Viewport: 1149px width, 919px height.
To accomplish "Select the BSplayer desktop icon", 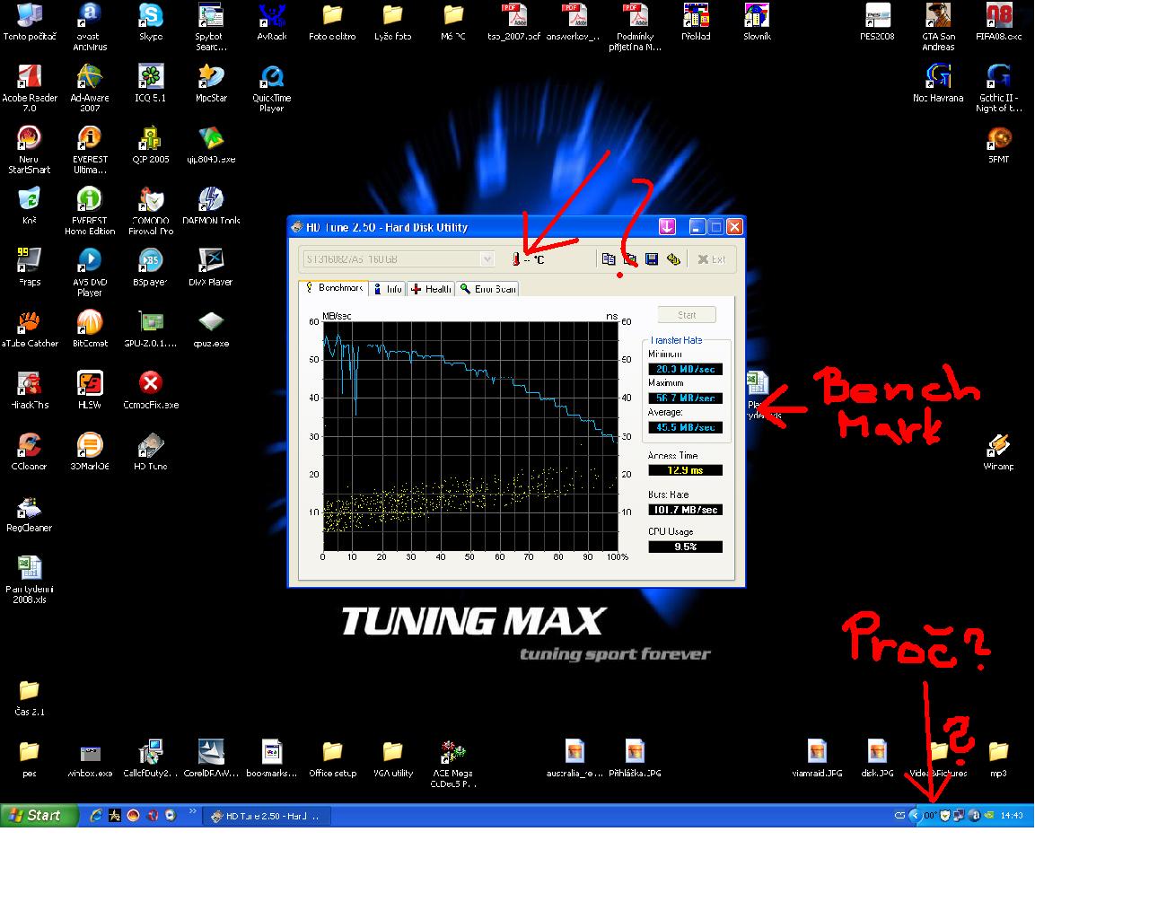I will click(x=151, y=267).
